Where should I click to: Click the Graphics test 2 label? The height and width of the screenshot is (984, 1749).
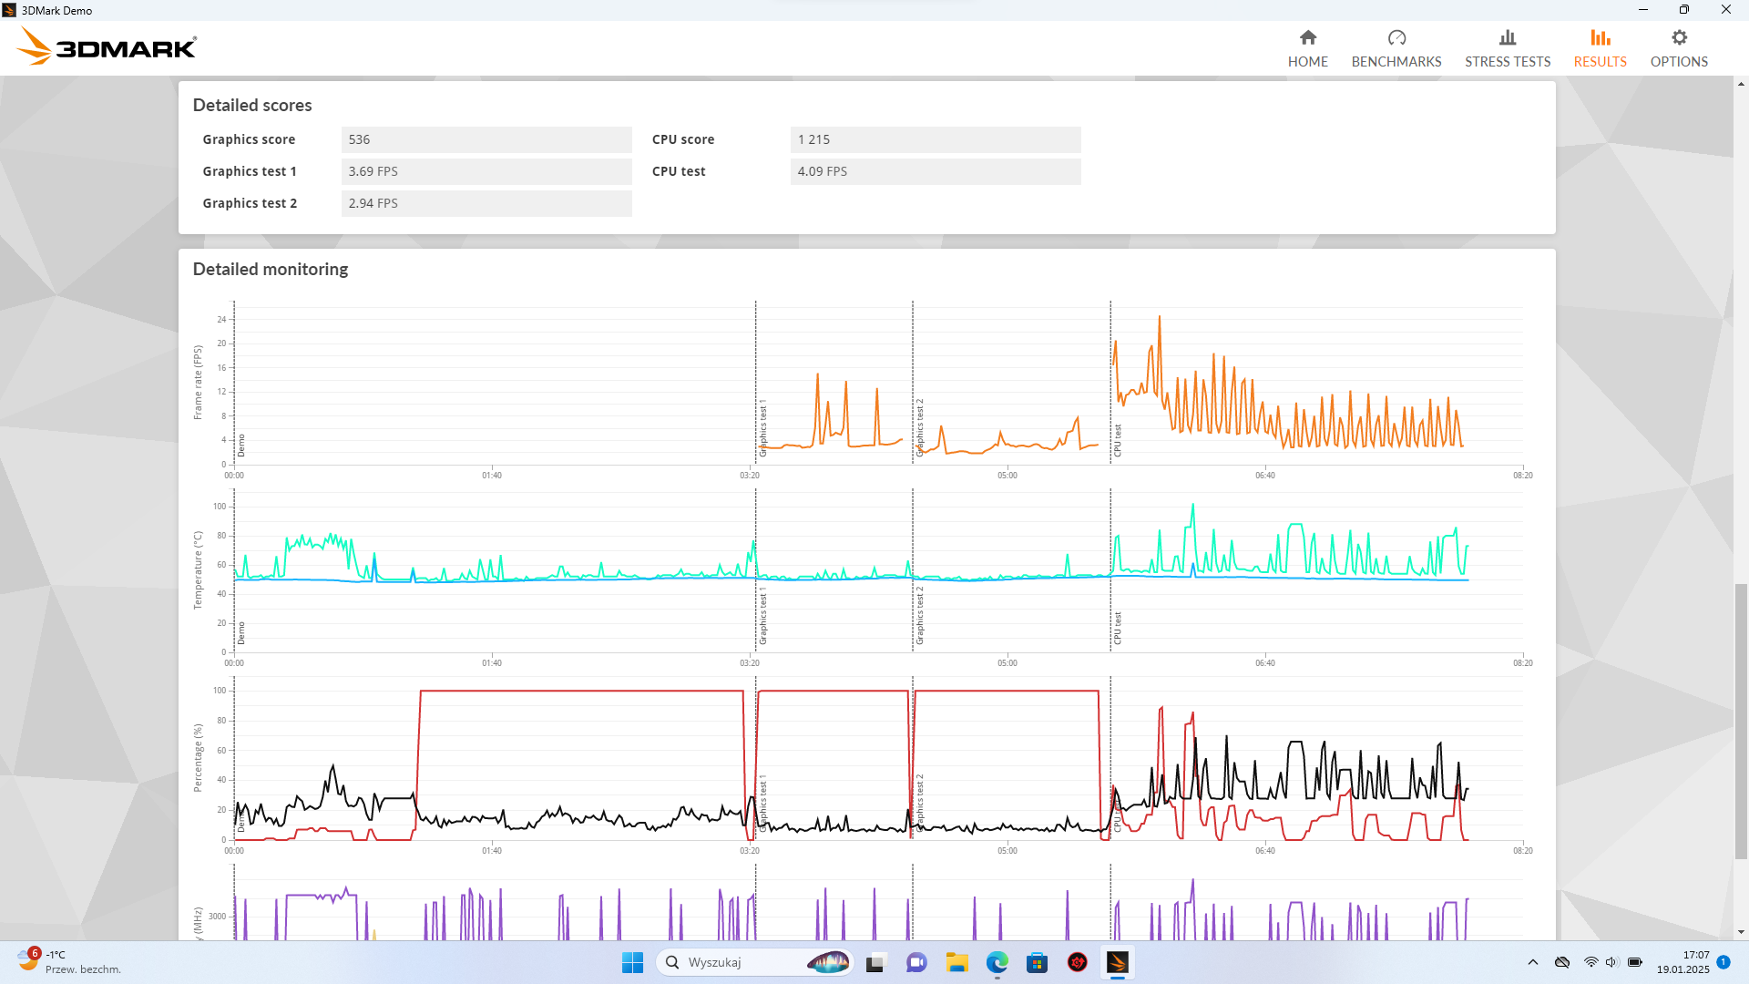250,203
